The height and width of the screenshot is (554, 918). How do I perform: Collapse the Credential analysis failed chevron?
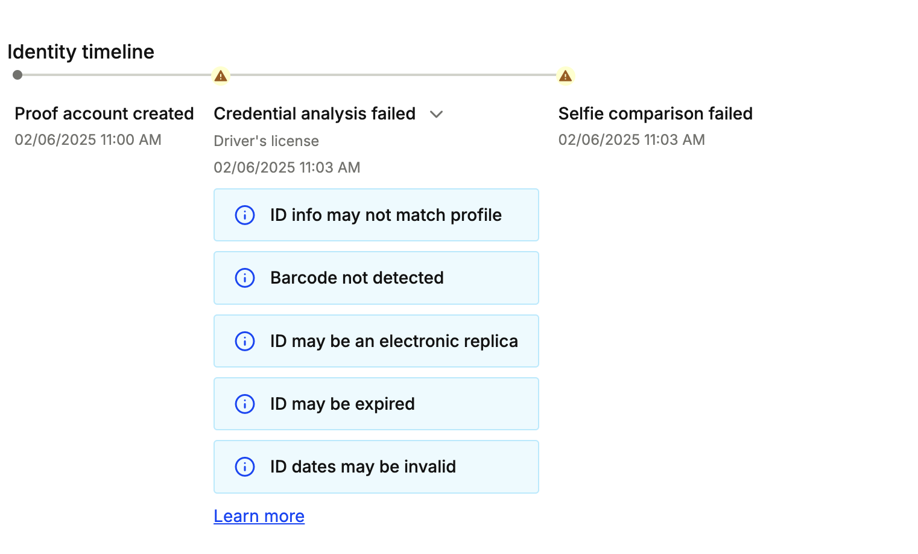tap(437, 114)
